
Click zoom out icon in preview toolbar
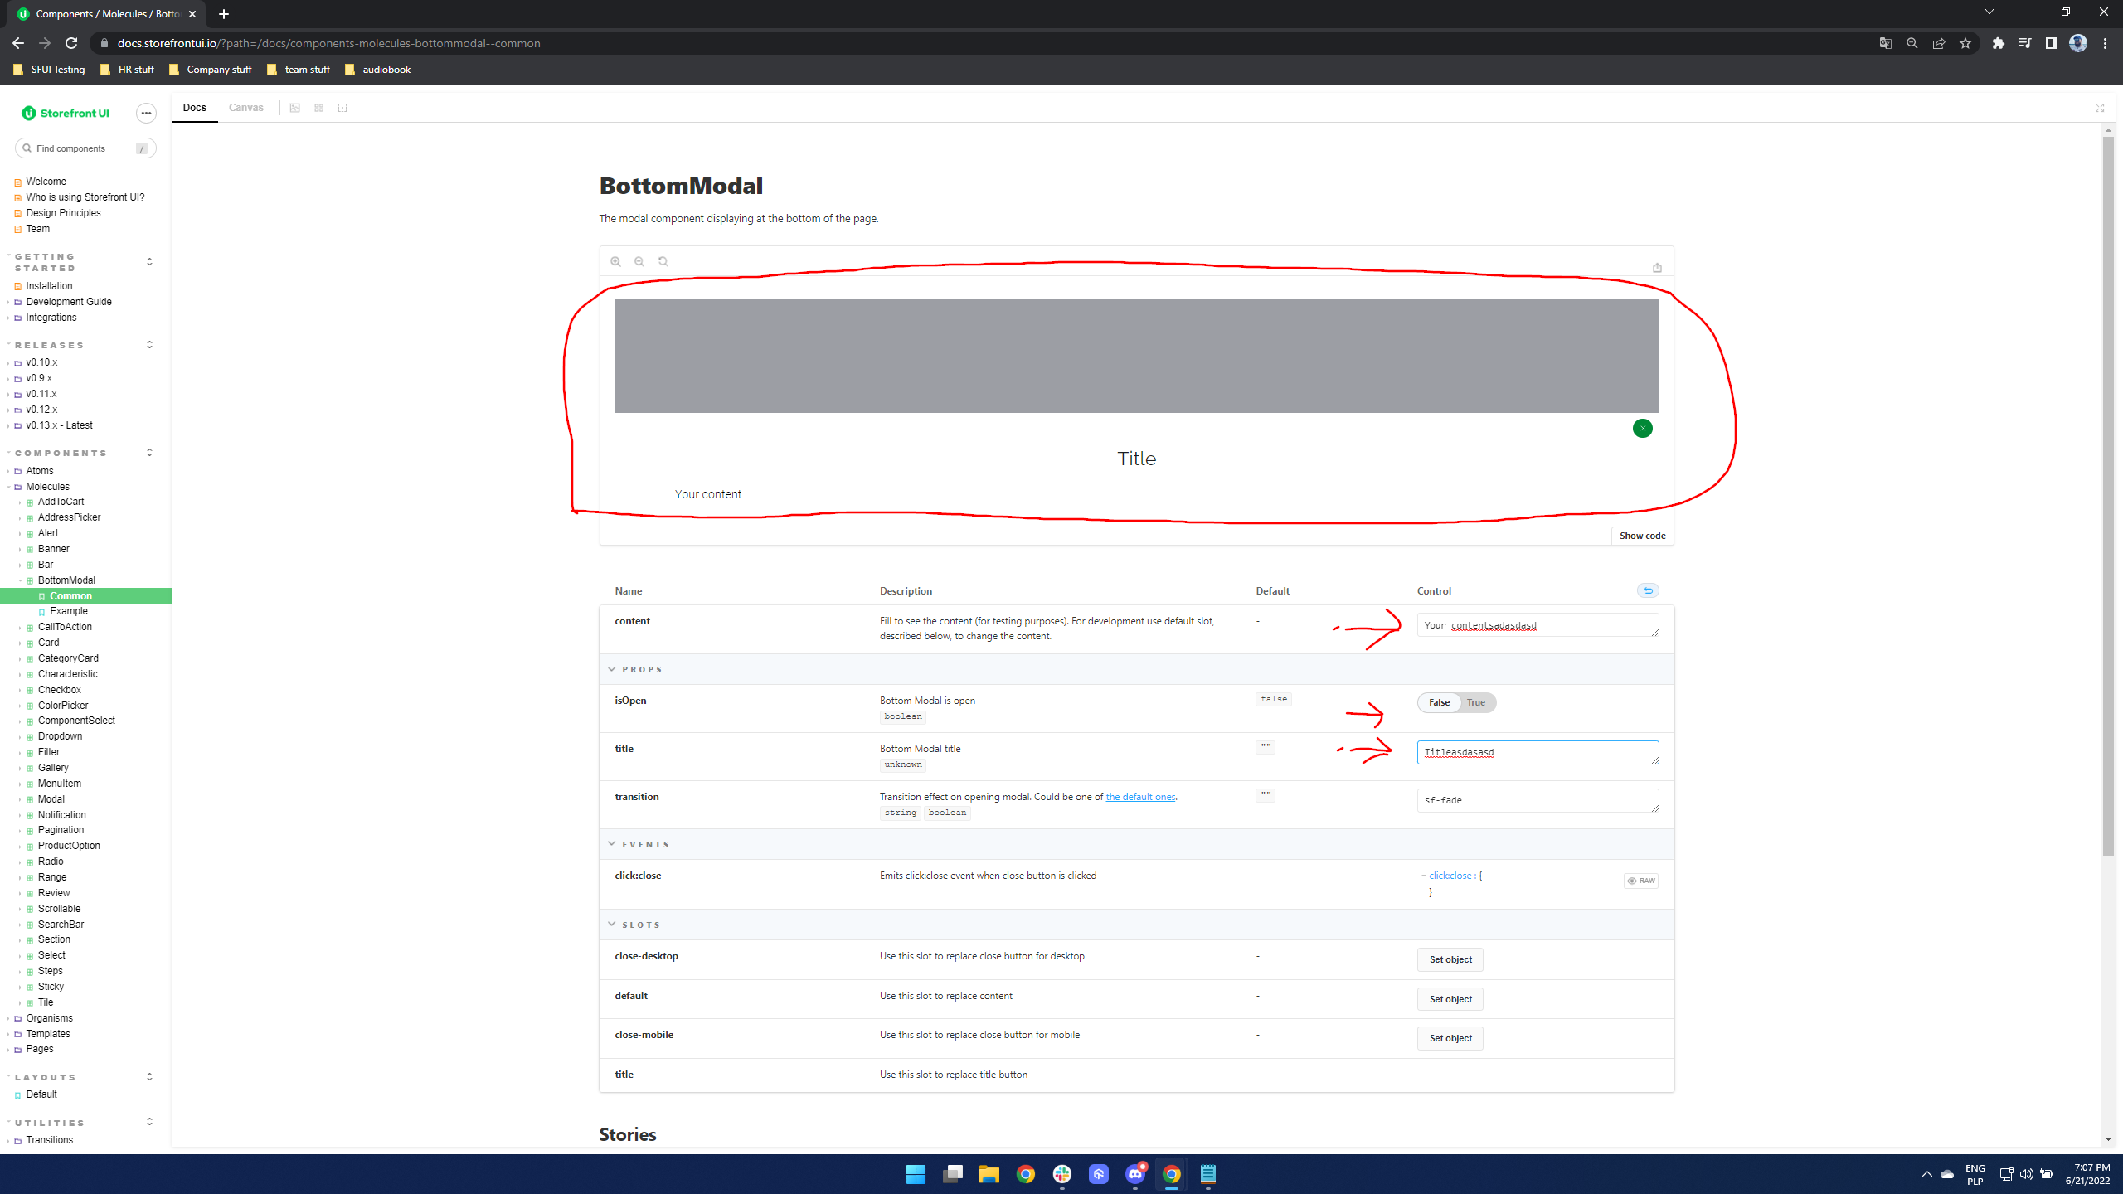(x=639, y=261)
